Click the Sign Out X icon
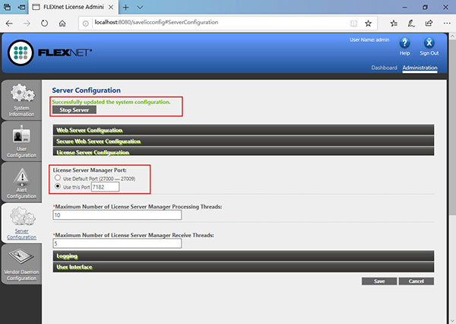The image size is (456, 324). tap(429, 43)
